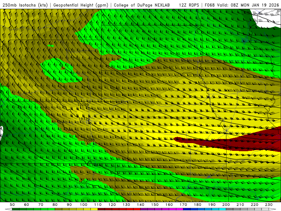Click the 10440 height contour label
The height and width of the screenshot is (211, 281).
(x=97, y=165)
